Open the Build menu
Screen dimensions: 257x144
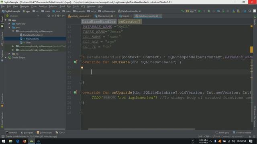point(62,6)
